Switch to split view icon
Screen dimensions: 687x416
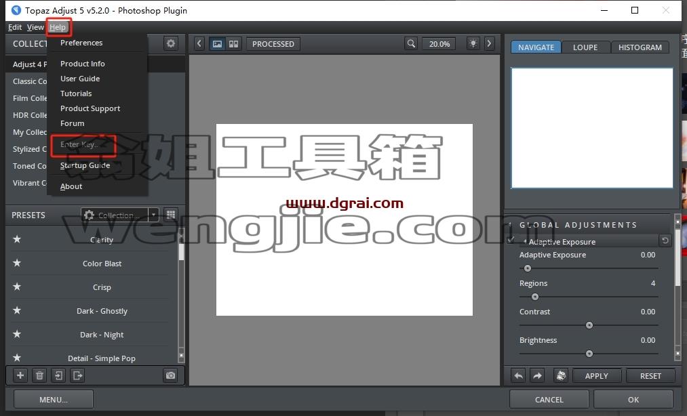tap(233, 44)
